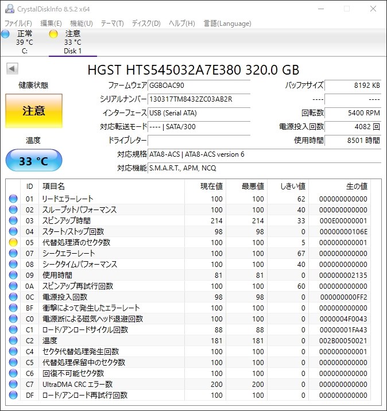
Task: Select the Disk 1 tab at 33 °C
Action: click(x=72, y=42)
